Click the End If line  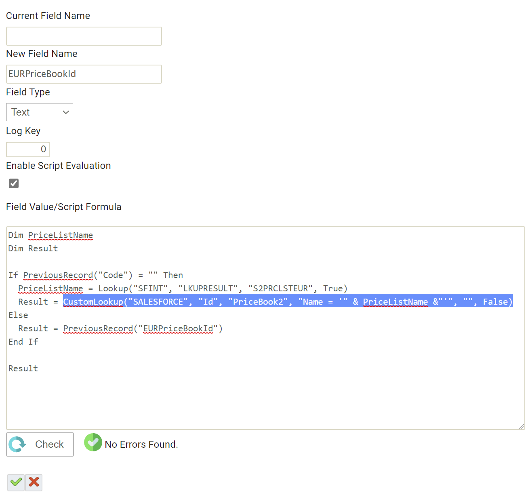pyautogui.click(x=23, y=342)
